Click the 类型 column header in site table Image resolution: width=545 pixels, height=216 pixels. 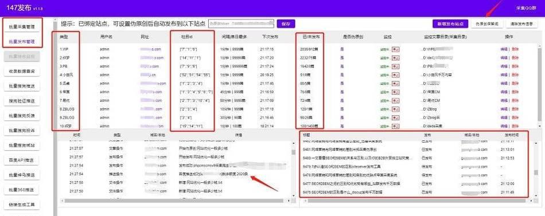point(64,37)
